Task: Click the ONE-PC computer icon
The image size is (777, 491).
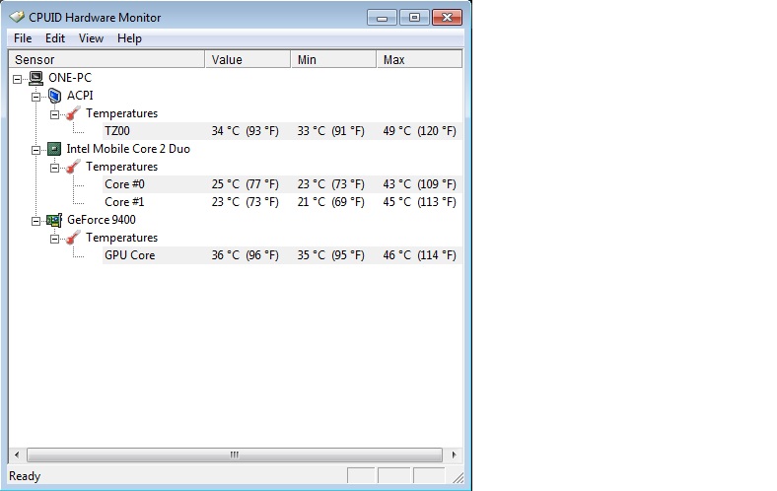Action: (x=35, y=78)
